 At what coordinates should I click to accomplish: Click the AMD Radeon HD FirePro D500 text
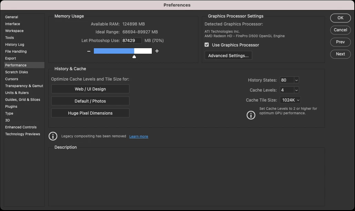pos(245,36)
